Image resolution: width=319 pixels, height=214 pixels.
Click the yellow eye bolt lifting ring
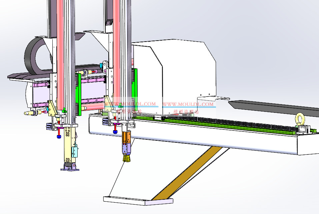[300, 119]
